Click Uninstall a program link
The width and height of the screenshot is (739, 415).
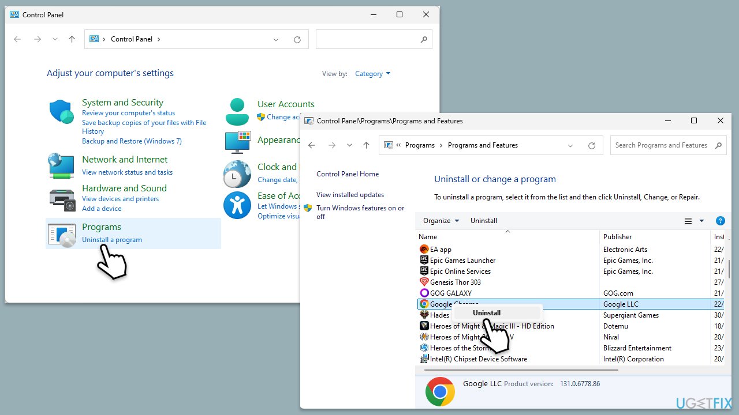coord(112,240)
